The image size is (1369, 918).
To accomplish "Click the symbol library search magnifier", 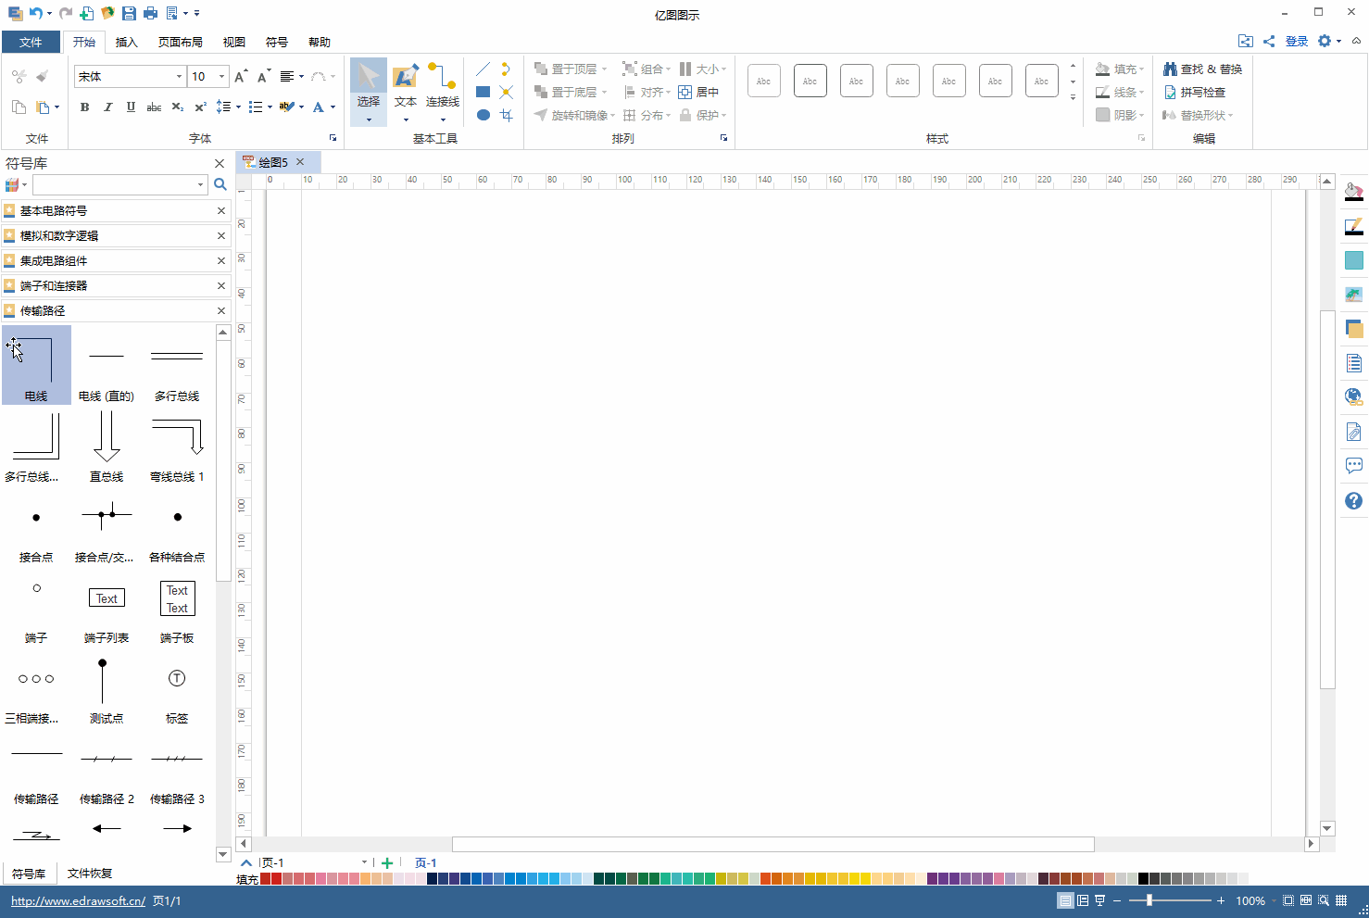I will 220,184.
